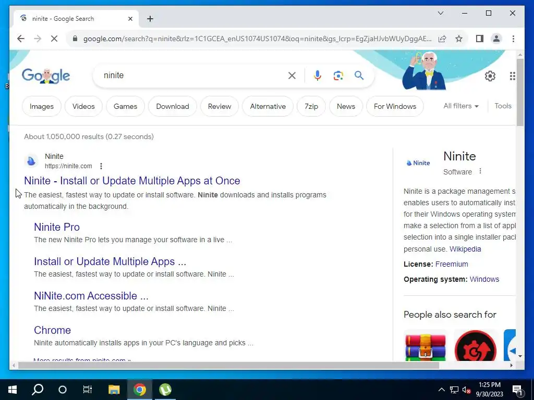
Task: Clear the search box text
Action: coord(292,76)
